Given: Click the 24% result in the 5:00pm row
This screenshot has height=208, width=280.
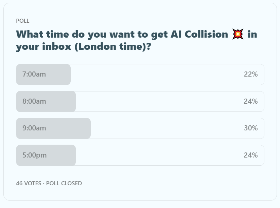Looking at the screenshot, I should [x=250, y=155].
